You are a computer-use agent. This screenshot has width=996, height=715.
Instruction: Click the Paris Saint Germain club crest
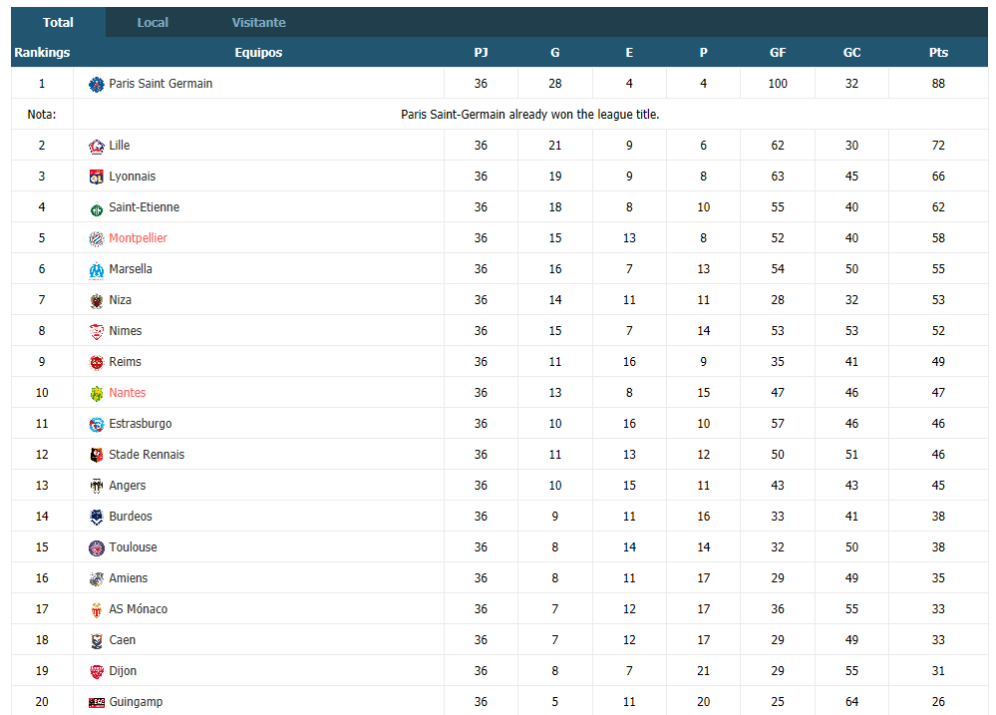coord(96,84)
